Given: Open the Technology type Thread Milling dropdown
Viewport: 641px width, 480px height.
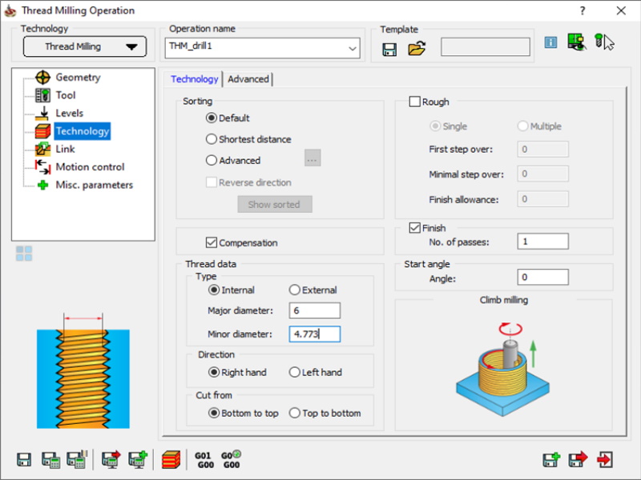Looking at the screenshot, I should tap(84, 46).
